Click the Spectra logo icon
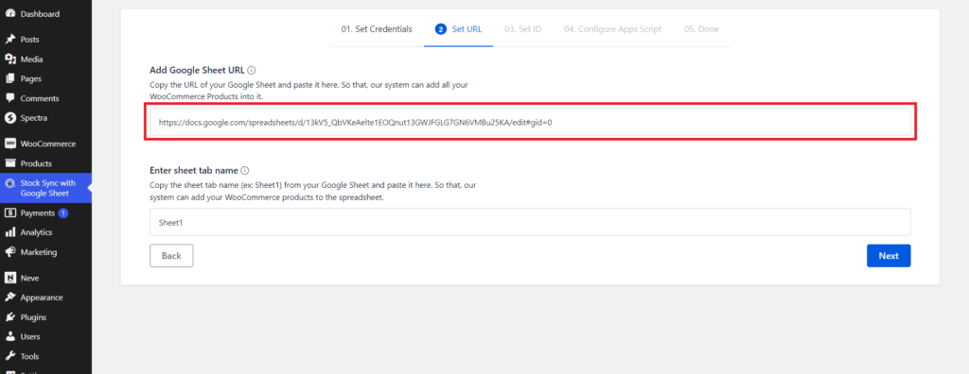Screen dimensions: 969x374 (x=9, y=118)
